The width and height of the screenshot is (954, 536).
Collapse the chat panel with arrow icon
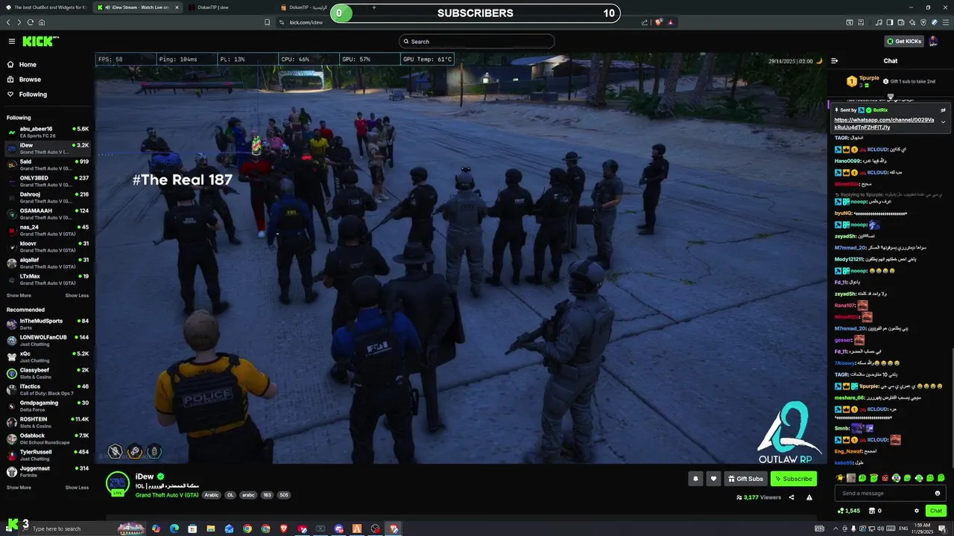tap(835, 61)
